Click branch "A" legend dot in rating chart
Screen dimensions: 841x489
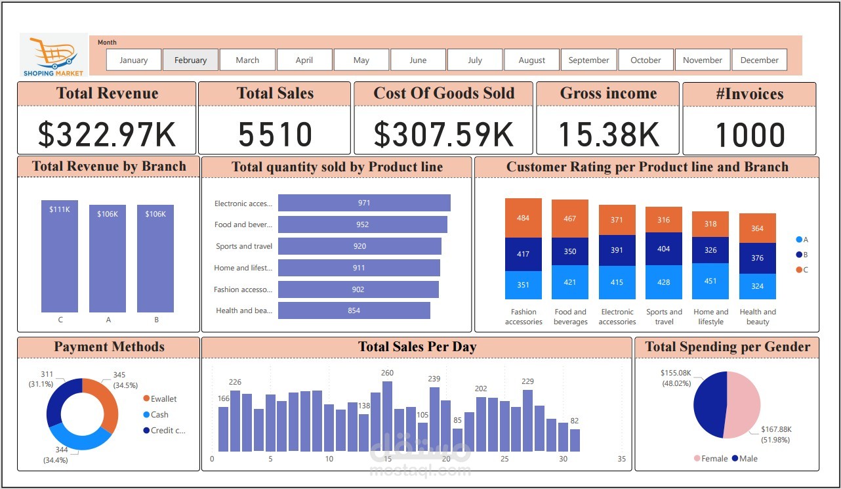coord(798,240)
